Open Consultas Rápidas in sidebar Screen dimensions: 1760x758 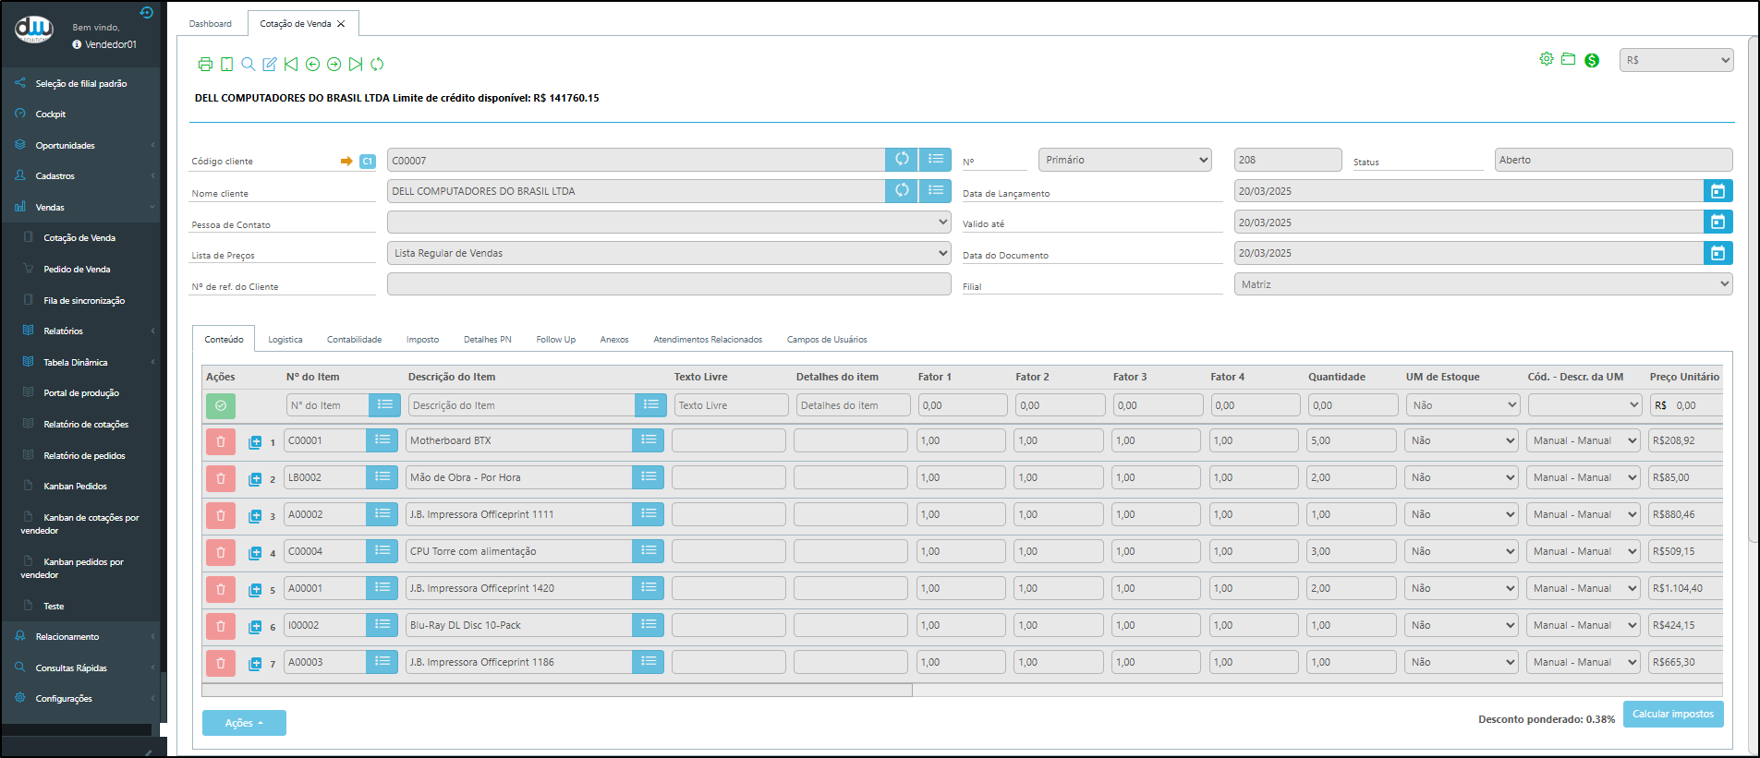[x=71, y=668]
